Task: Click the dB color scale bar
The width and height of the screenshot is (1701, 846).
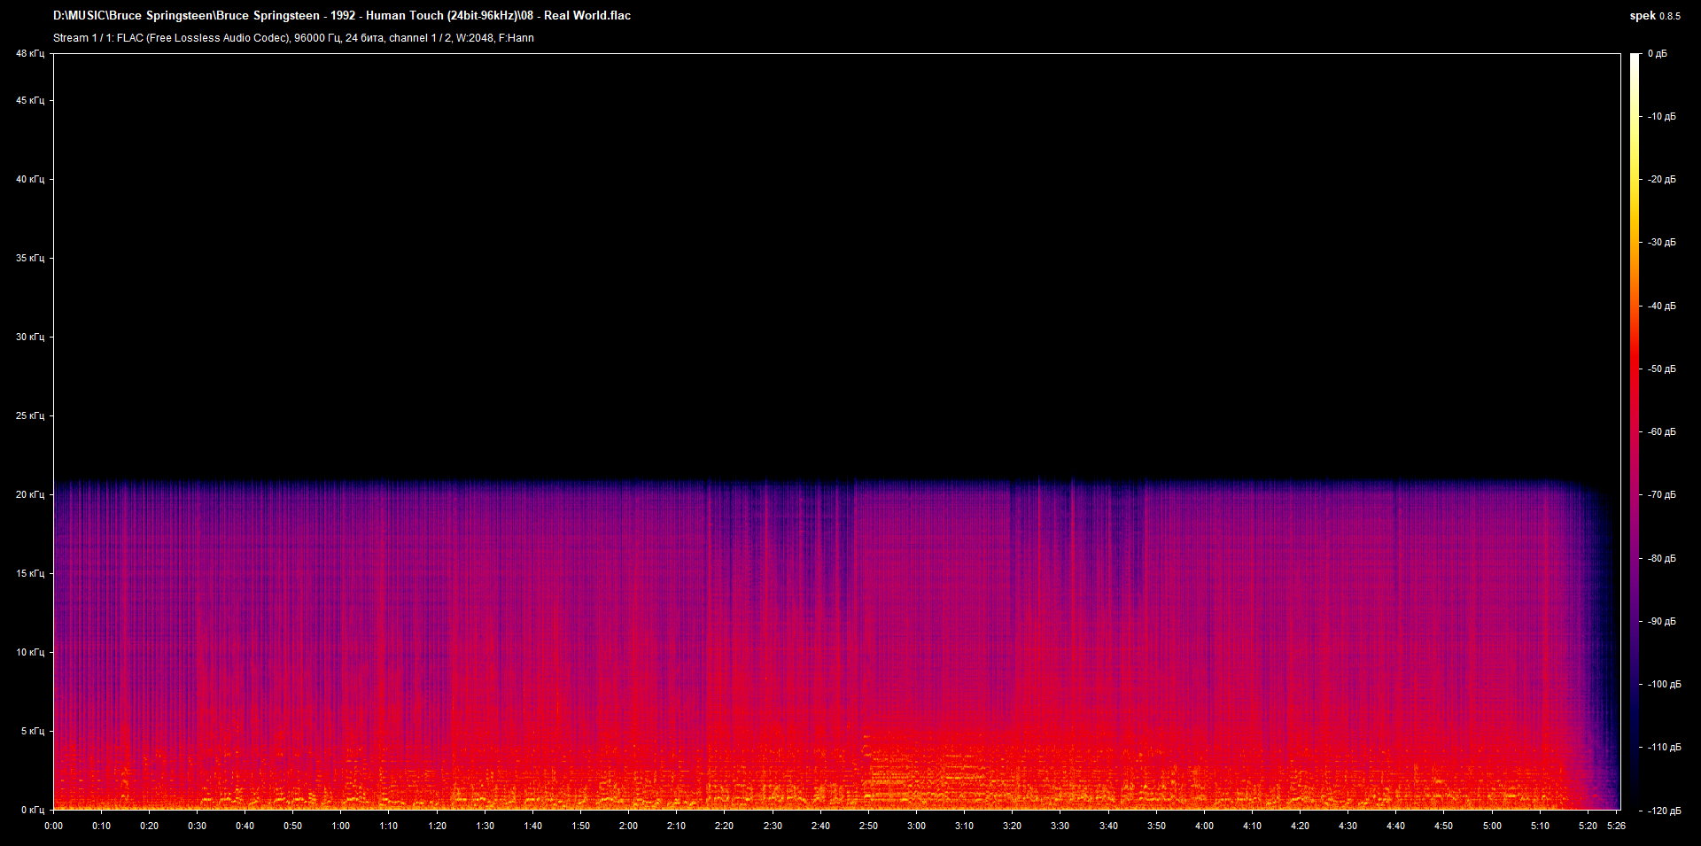Action: pos(1635,432)
